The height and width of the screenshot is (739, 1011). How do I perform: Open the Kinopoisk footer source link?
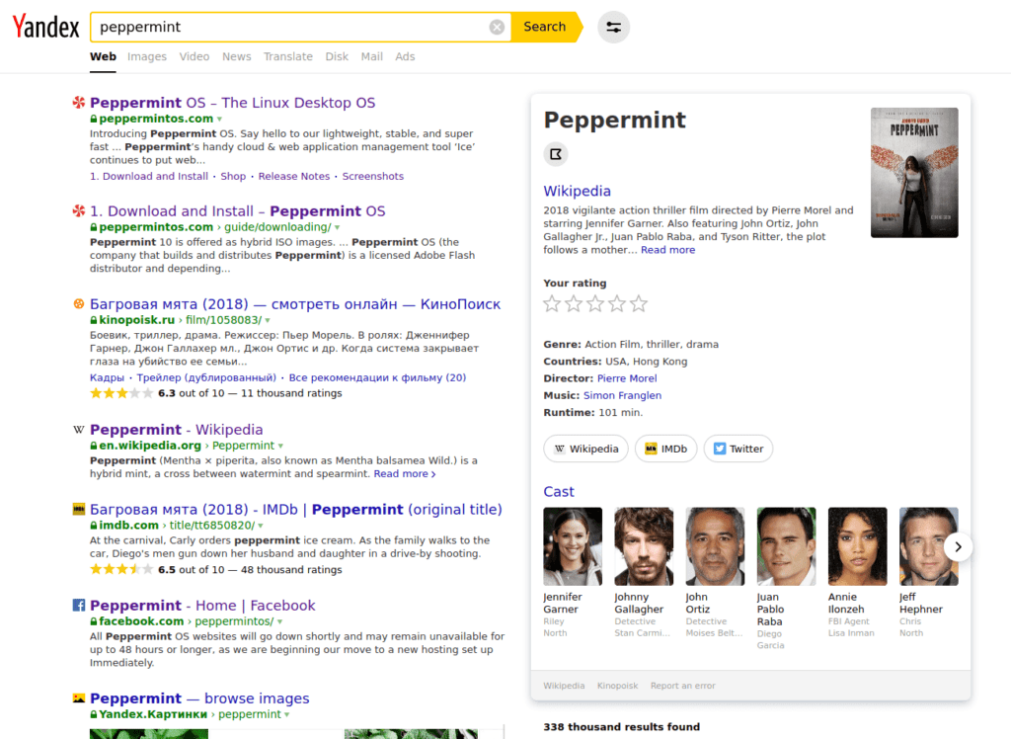(617, 686)
